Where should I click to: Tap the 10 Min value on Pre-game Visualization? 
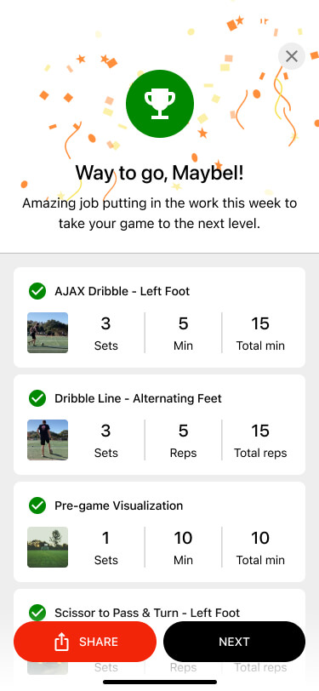point(183,547)
